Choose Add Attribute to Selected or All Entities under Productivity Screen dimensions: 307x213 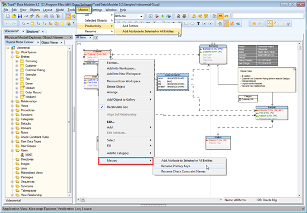148,31
